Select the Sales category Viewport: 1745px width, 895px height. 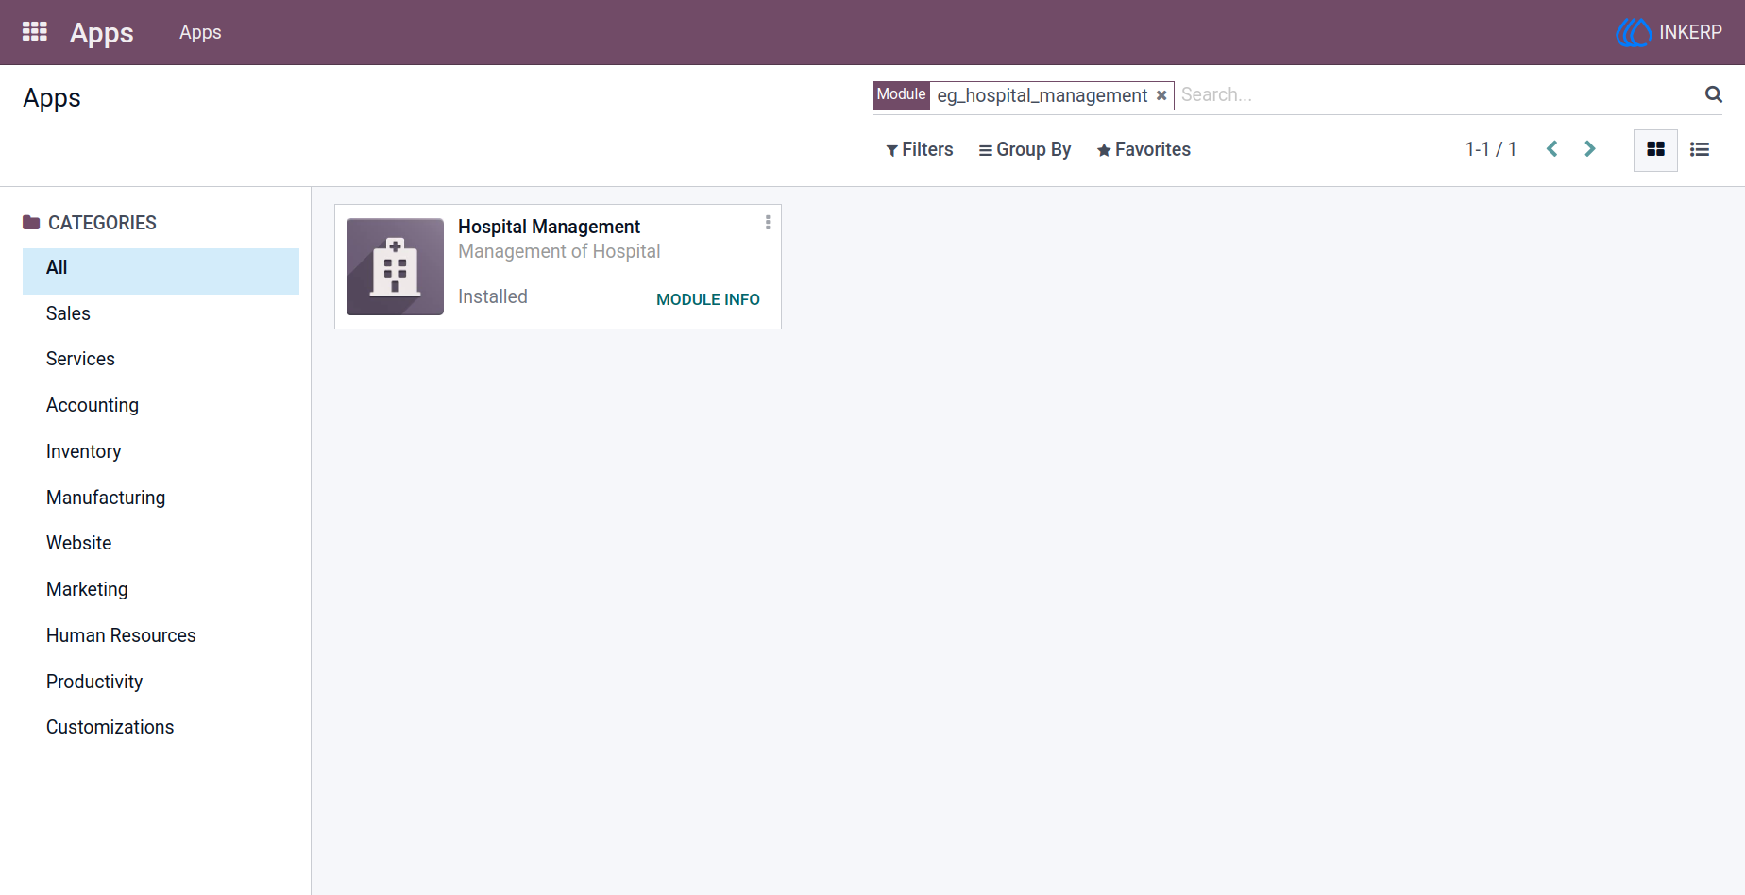[161, 313]
